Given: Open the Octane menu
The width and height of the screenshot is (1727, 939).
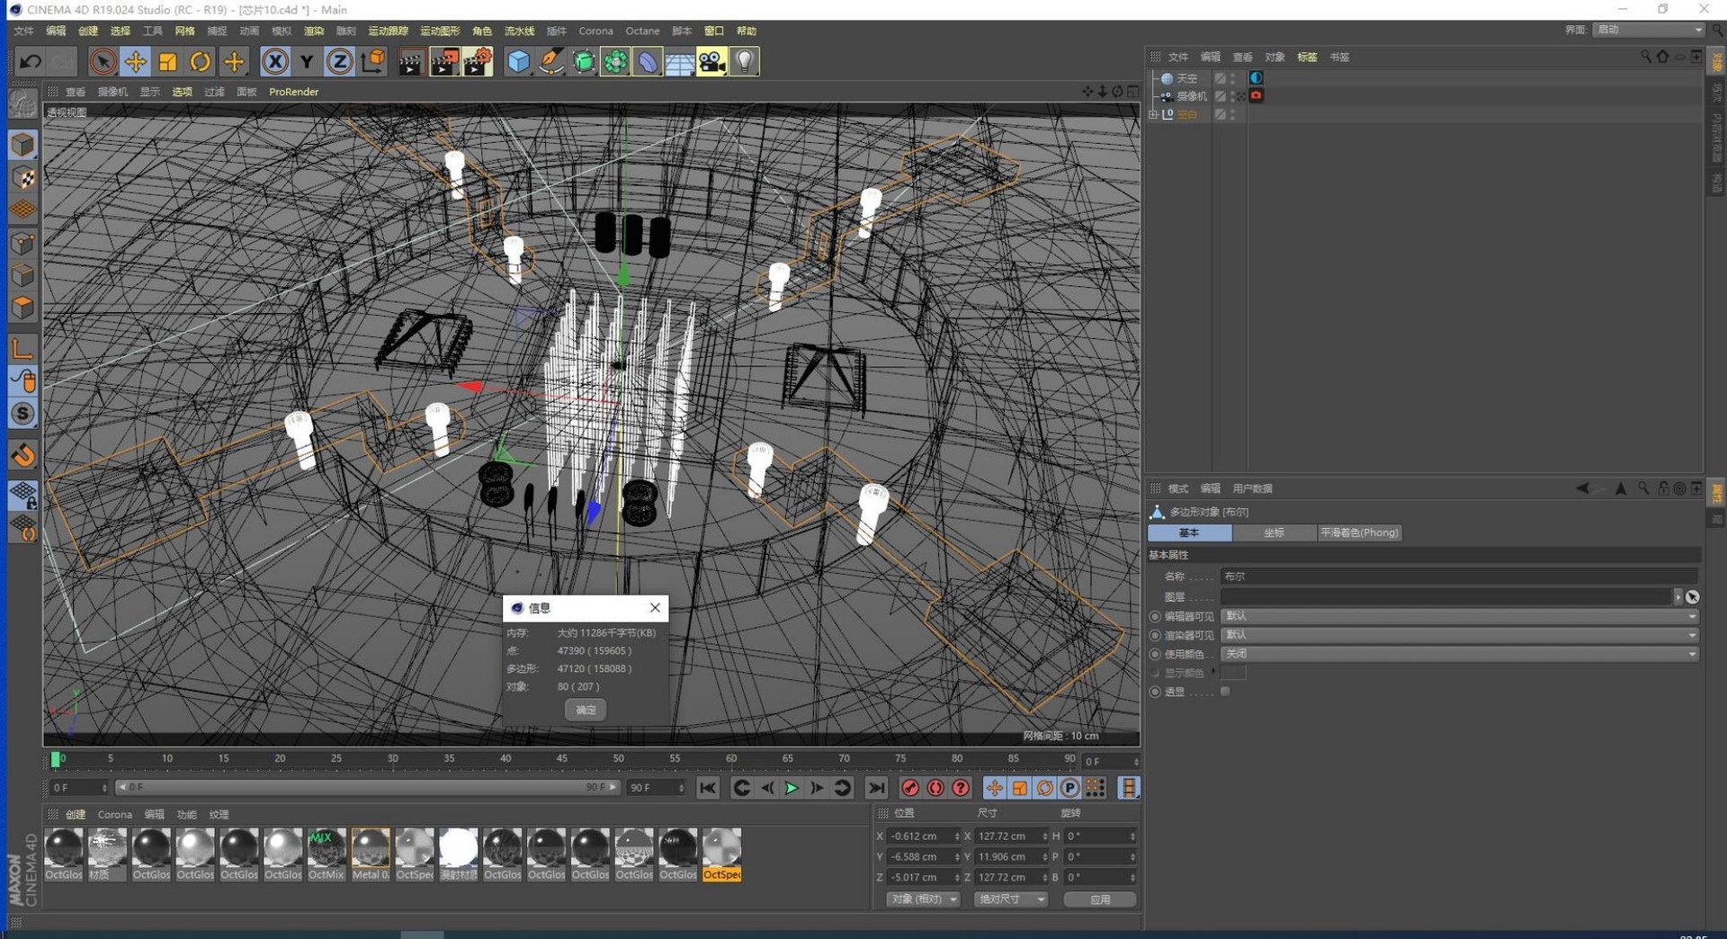Looking at the screenshot, I should [x=642, y=31].
